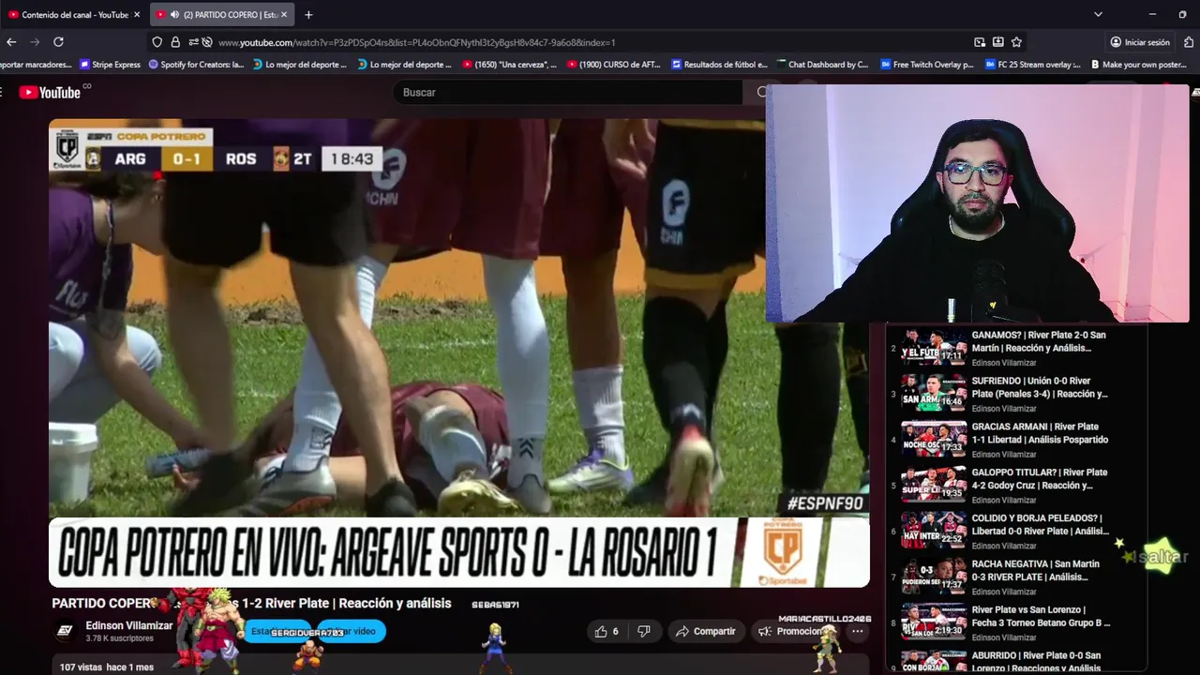The height and width of the screenshot is (675, 1200).
Task: Open the (1900) CURSO de AFT bookmark
Action: 614,65
